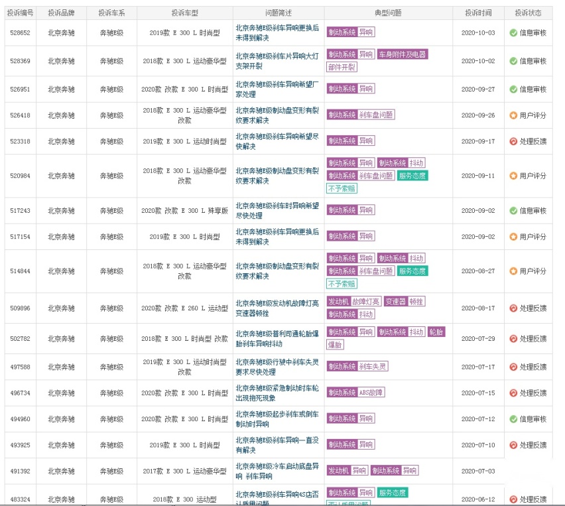Click 发动机 异响 tag in row 491392
Screen dimensions: 565x506
pos(347,471)
